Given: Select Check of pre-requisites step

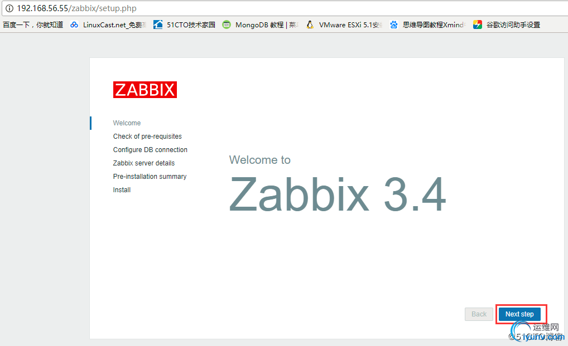Looking at the screenshot, I should click(147, 137).
